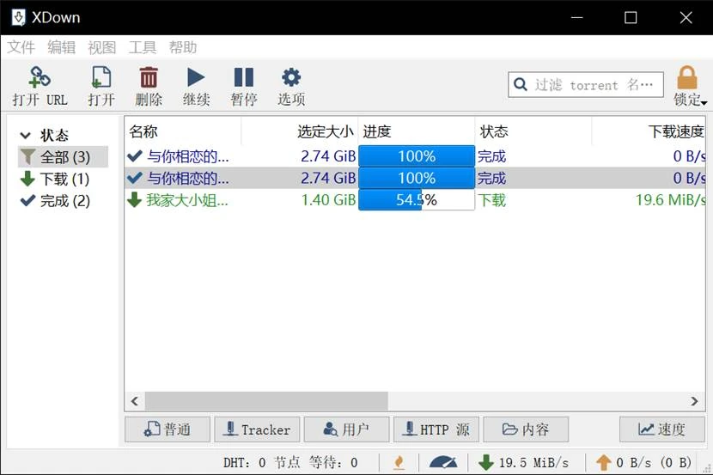
Task: Select the 我家大小姐... torrent name
Action: tap(187, 200)
